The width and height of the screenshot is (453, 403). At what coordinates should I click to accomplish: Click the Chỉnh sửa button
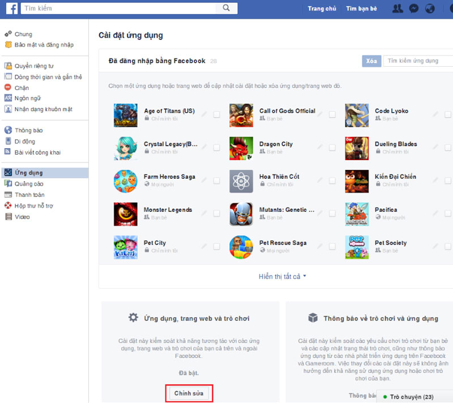pos(189,393)
